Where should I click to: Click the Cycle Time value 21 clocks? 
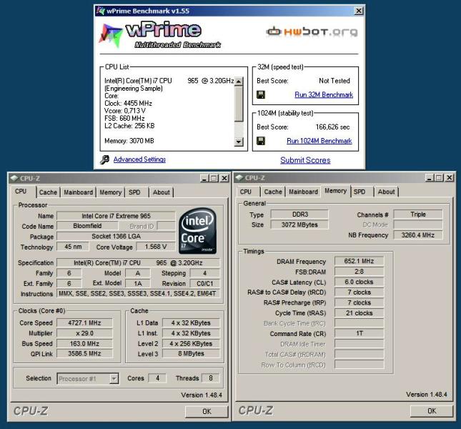[359, 313]
